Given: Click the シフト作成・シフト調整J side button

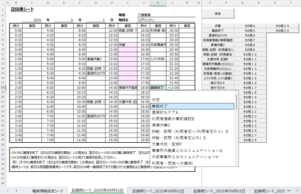Looking at the screenshot, I should (x=218, y=78).
